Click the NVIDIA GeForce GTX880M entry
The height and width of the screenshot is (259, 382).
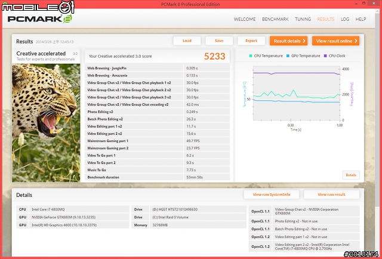point(64,217)
